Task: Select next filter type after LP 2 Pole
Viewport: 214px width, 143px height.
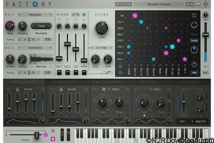Action: coord(111,48)
